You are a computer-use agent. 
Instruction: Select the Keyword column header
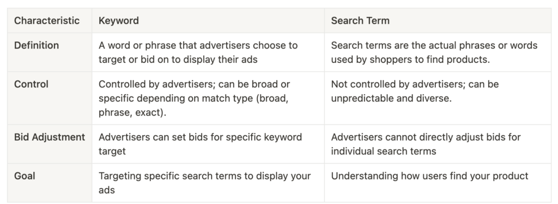[x=118, y=21]
